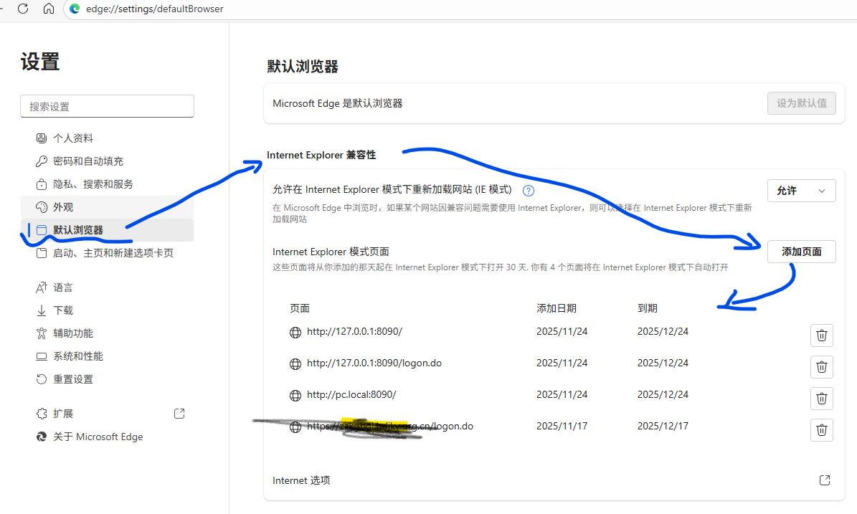Remove the http://pc.local:8090/ entry via trash icon
The image size is (857, 514).
coord(822,399)
